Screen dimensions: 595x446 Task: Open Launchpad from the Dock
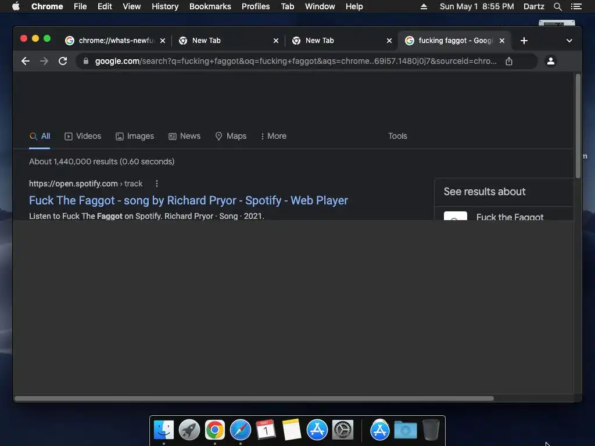[x=189, y=430]
